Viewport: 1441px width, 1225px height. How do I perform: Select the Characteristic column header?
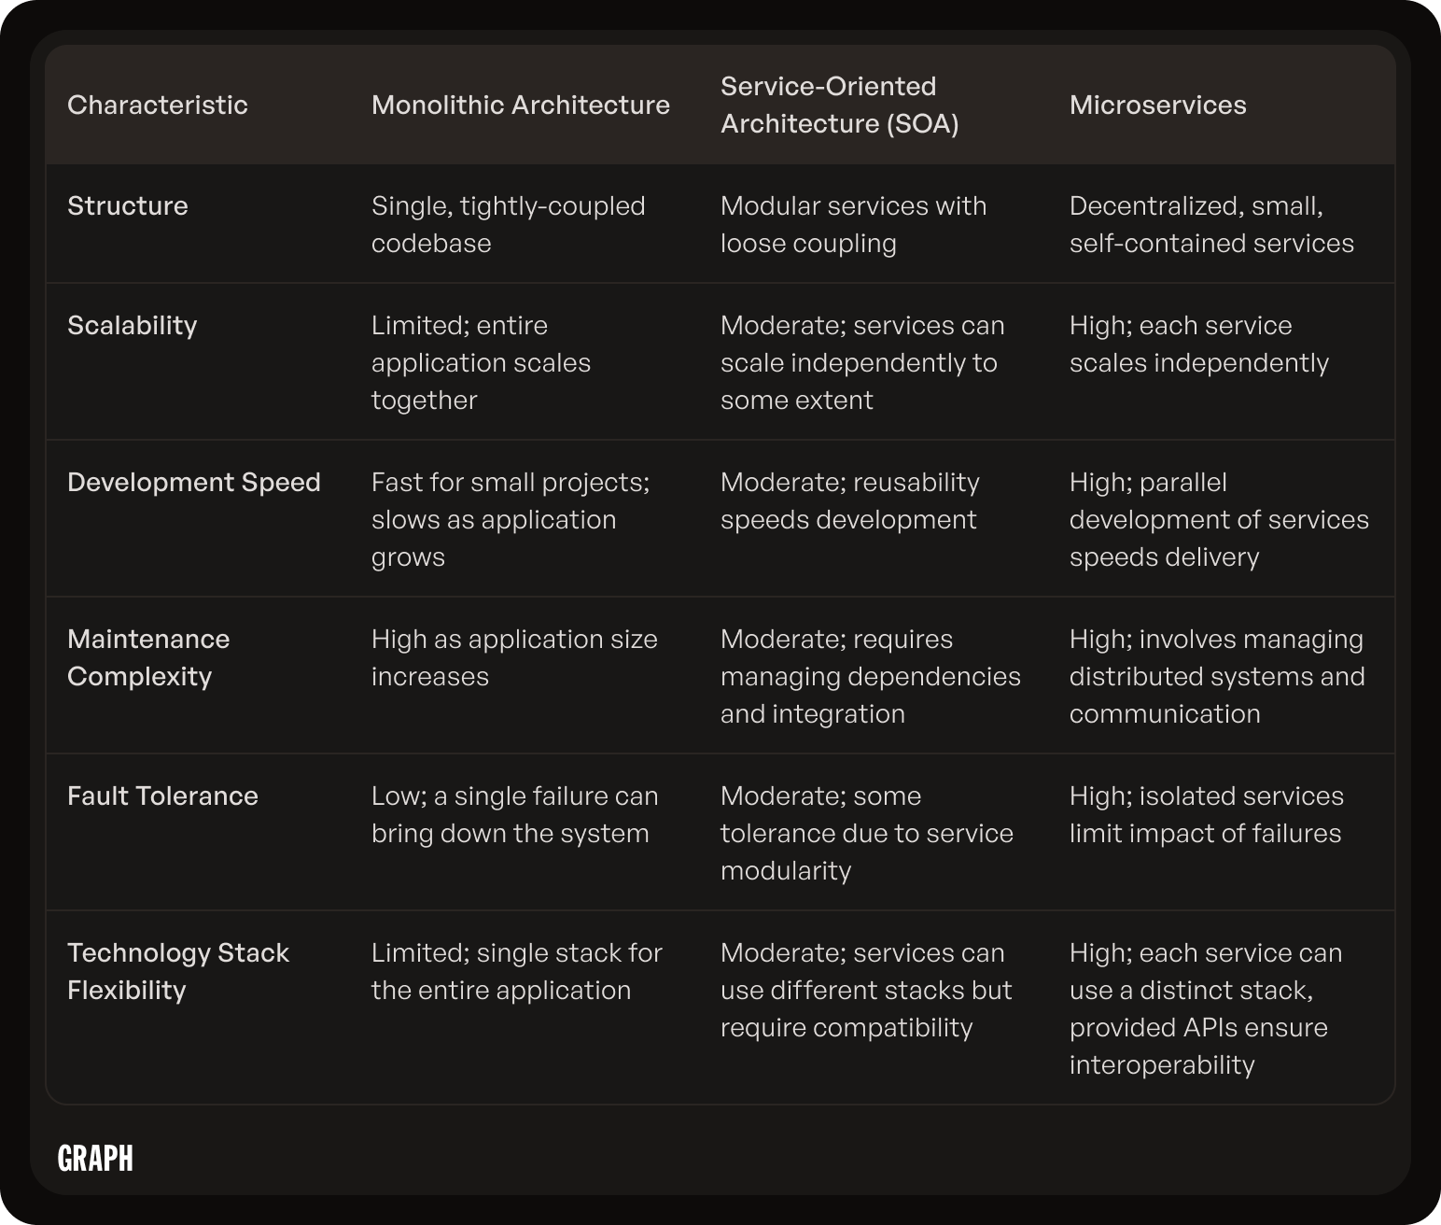[158, 105]
